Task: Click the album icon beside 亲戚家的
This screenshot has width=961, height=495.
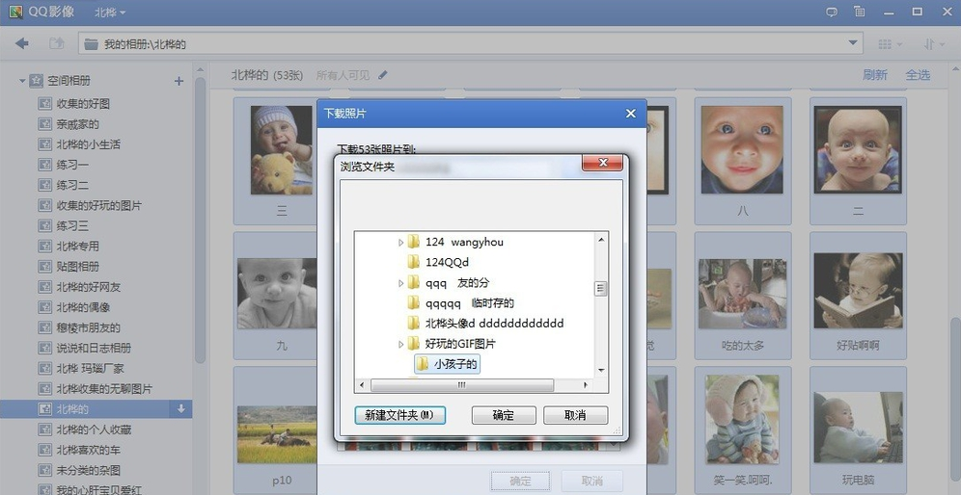Action: tap(44, 124)
